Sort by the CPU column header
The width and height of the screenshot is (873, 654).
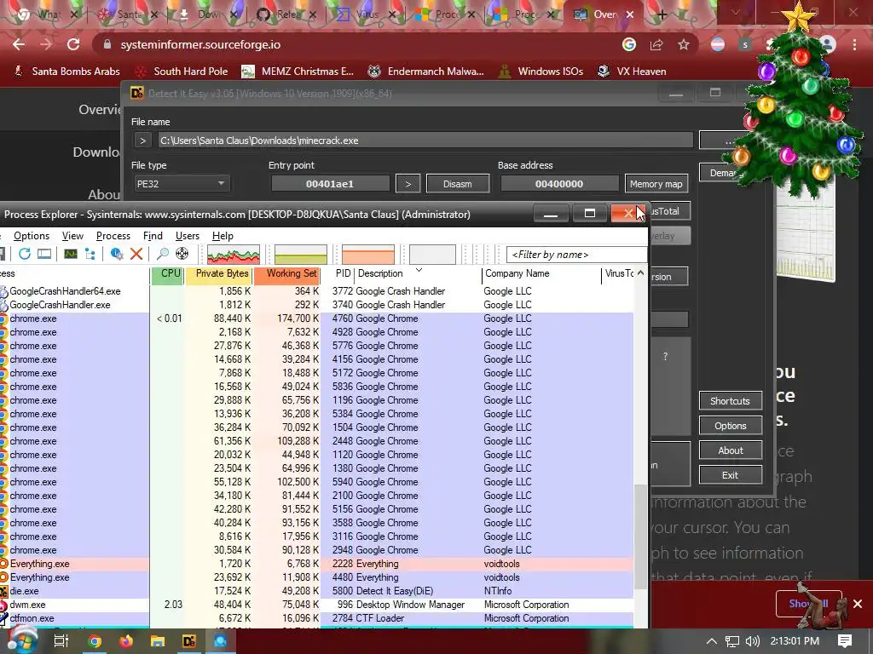[x=167, y=273]
